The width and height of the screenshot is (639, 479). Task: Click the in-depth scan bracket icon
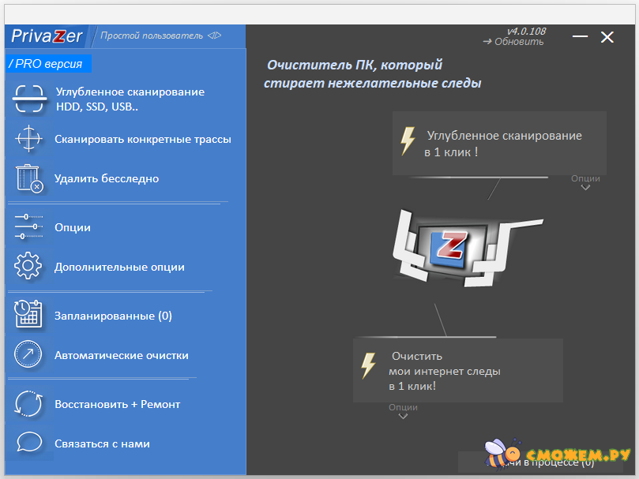click(x=28, y=100)
